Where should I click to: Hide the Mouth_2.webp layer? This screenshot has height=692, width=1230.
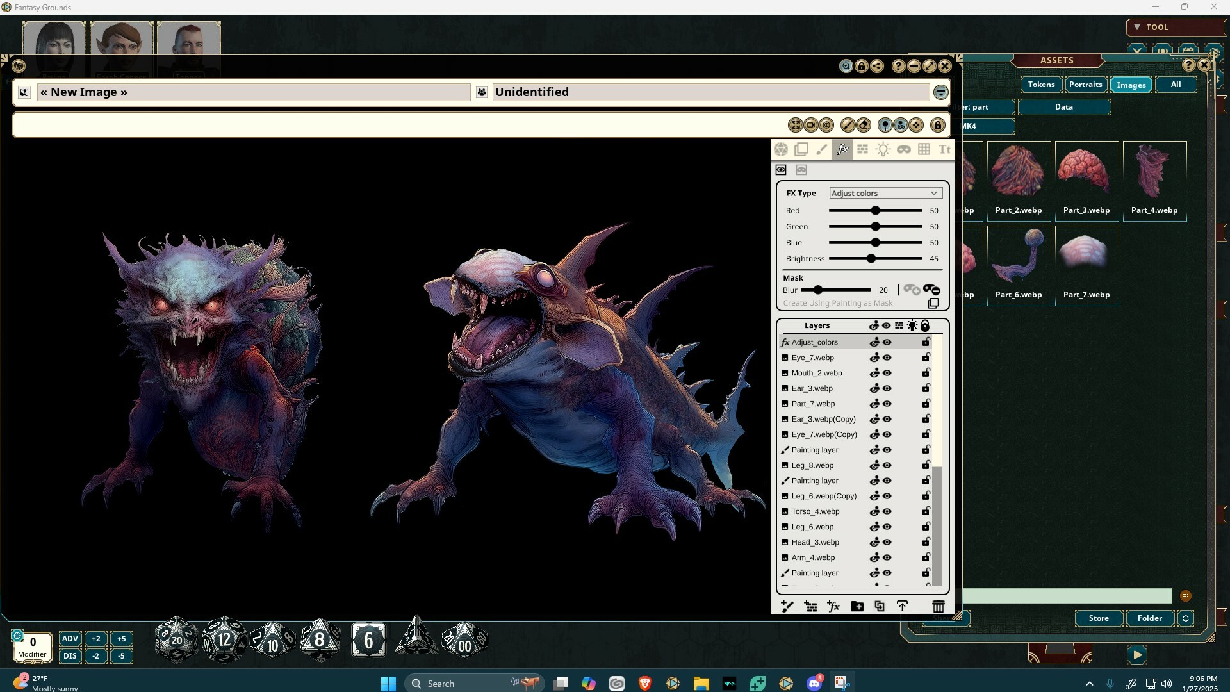pos(887,373)
